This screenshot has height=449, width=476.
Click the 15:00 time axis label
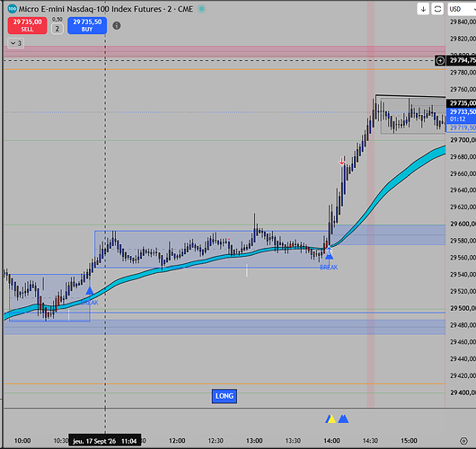(x=409, y=441)
